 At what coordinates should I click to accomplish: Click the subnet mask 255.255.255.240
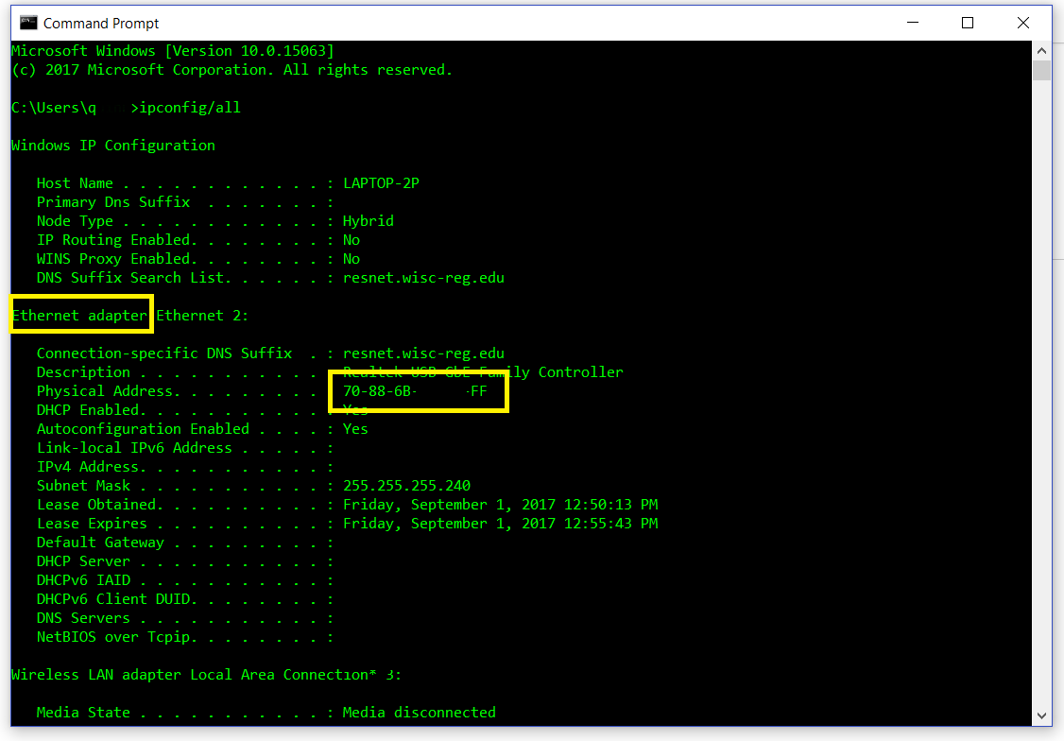[406, 486]
